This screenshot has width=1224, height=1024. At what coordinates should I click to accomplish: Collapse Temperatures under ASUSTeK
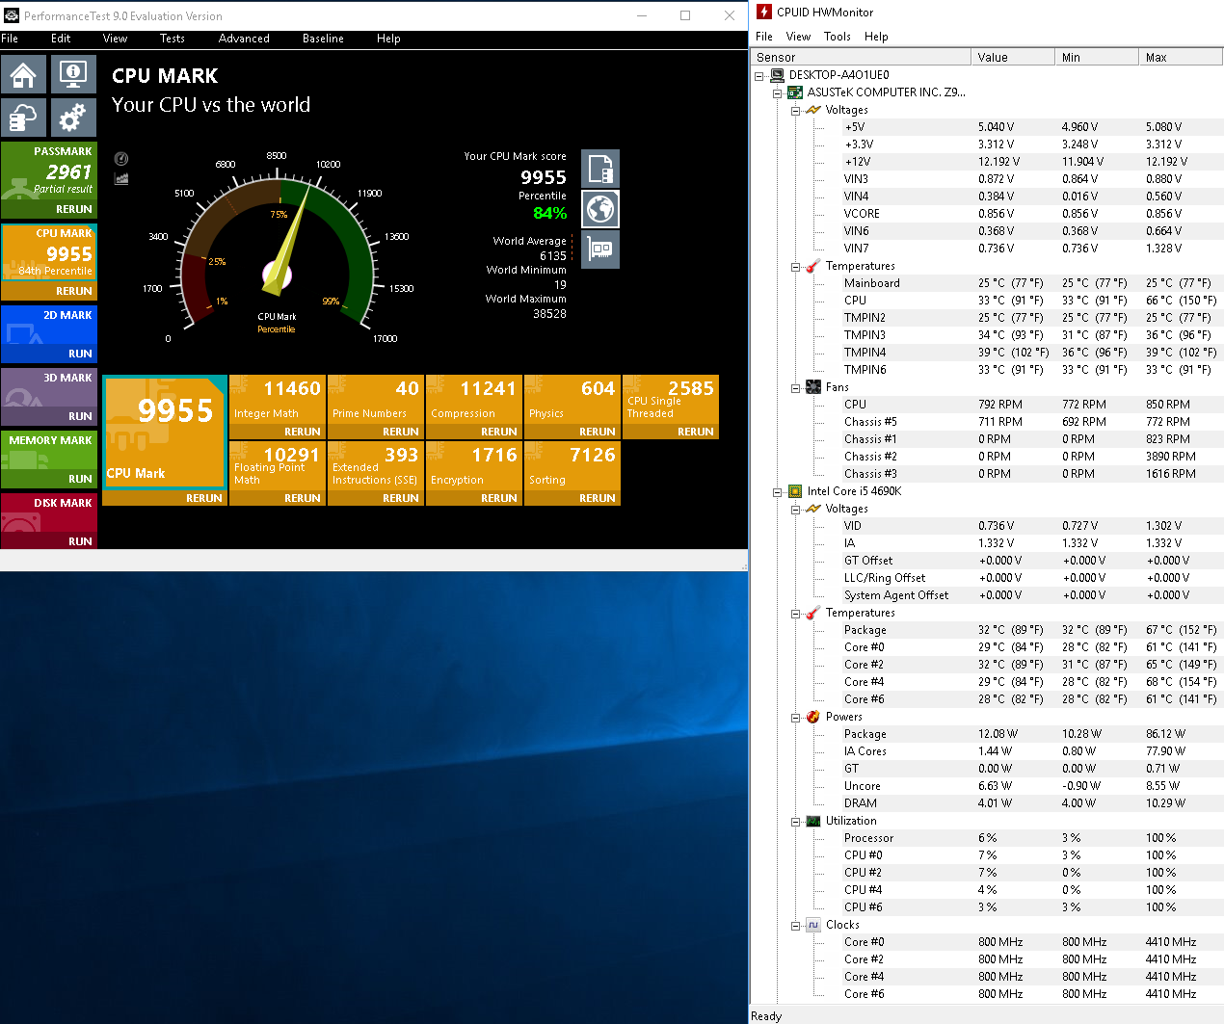click(x=796, y=266)
